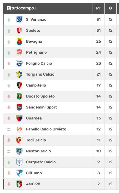This screenshot has height=193, width=119.
Task: Open the Fanello Calcio Orvieto logo
Action: click(x=19, y=129)
